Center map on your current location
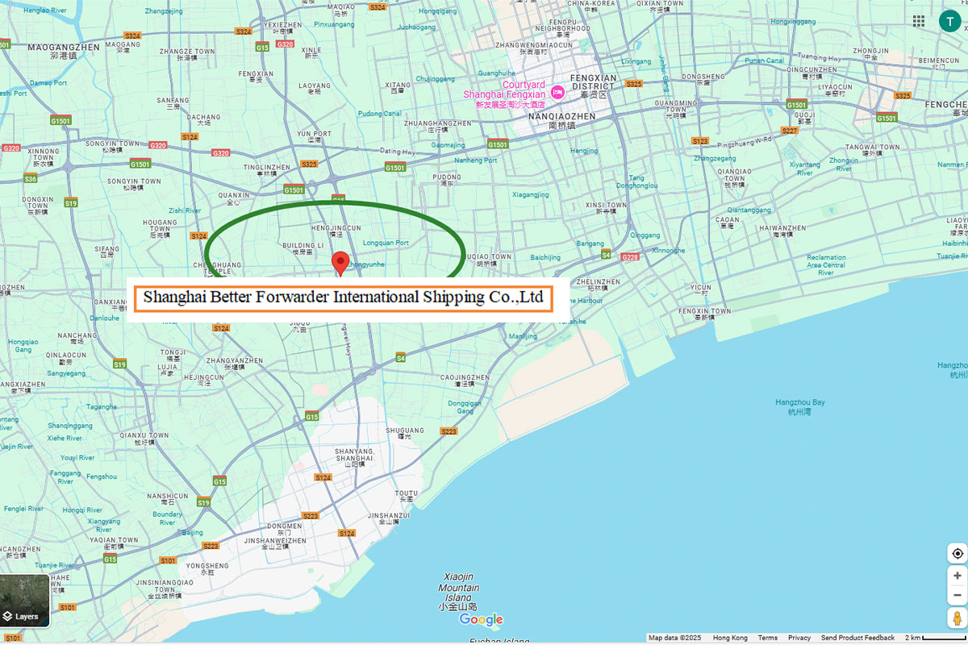The width and height of the screenshot is (968, 645). point(958,554)
